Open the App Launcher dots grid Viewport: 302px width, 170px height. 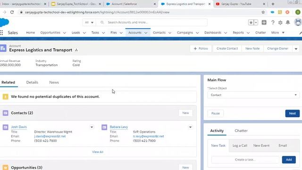1,33
